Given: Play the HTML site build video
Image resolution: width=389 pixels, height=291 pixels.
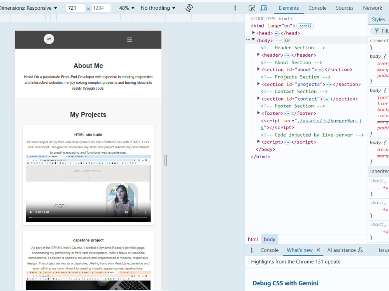Looking at the screenshot, I should pos(31,212).
